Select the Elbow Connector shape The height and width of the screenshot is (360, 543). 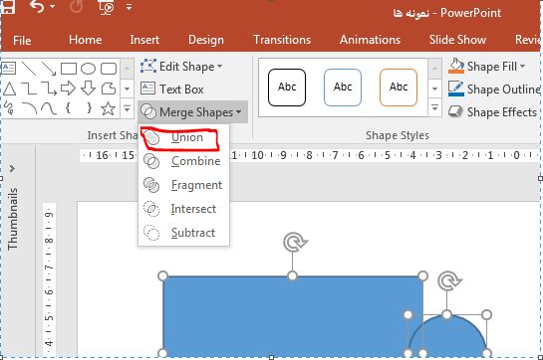[x=29, y=89]
